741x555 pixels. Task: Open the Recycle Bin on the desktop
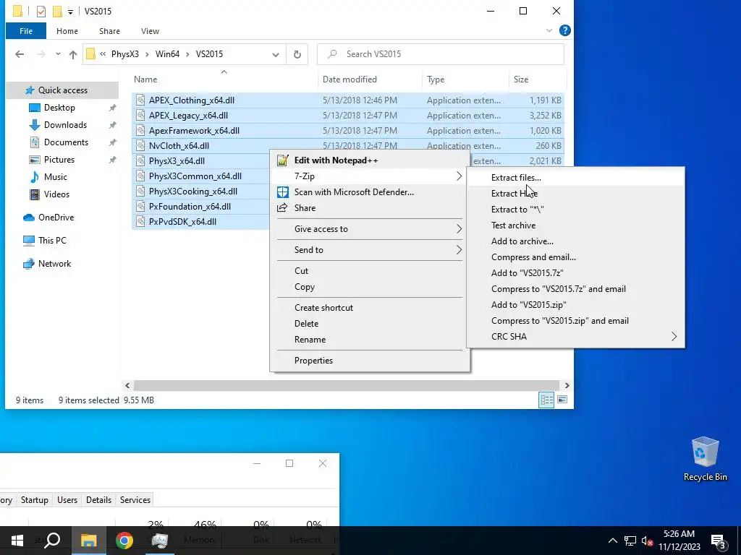(x=705, y=459)
